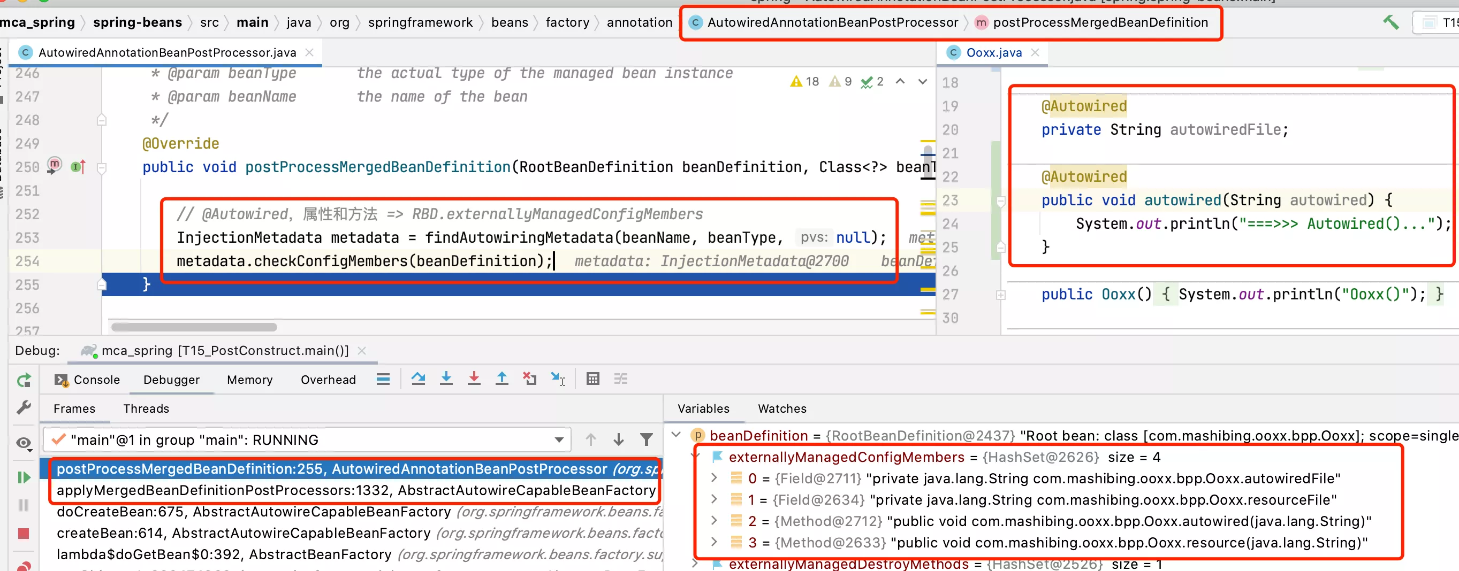
Task: Expand element 2 autowired method
Action: (714, 521)
